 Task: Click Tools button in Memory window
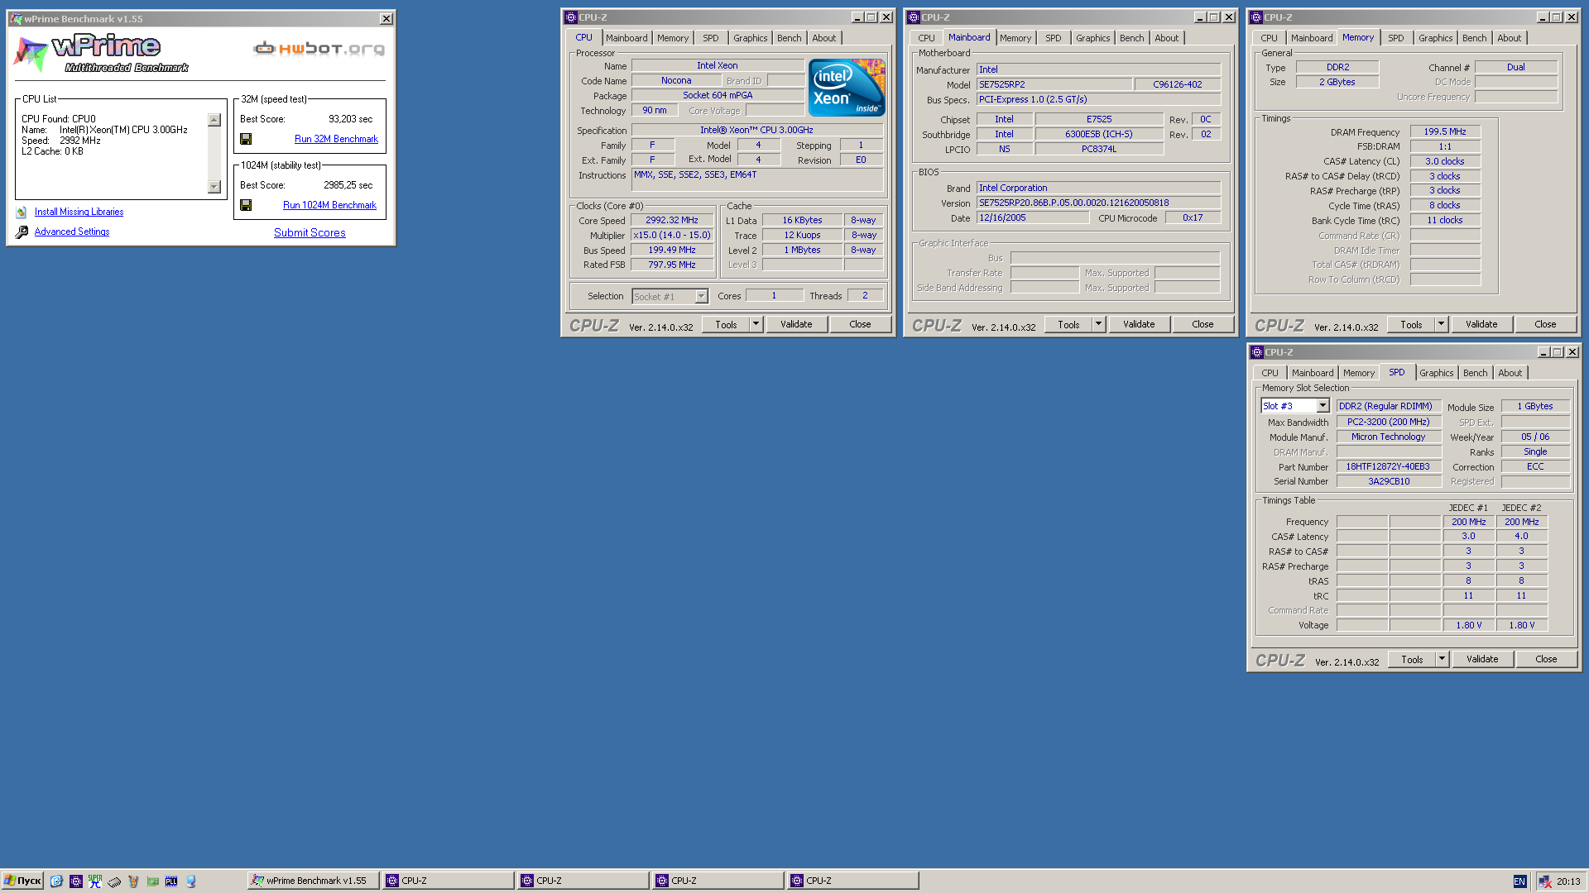[x=1411, y=324]
